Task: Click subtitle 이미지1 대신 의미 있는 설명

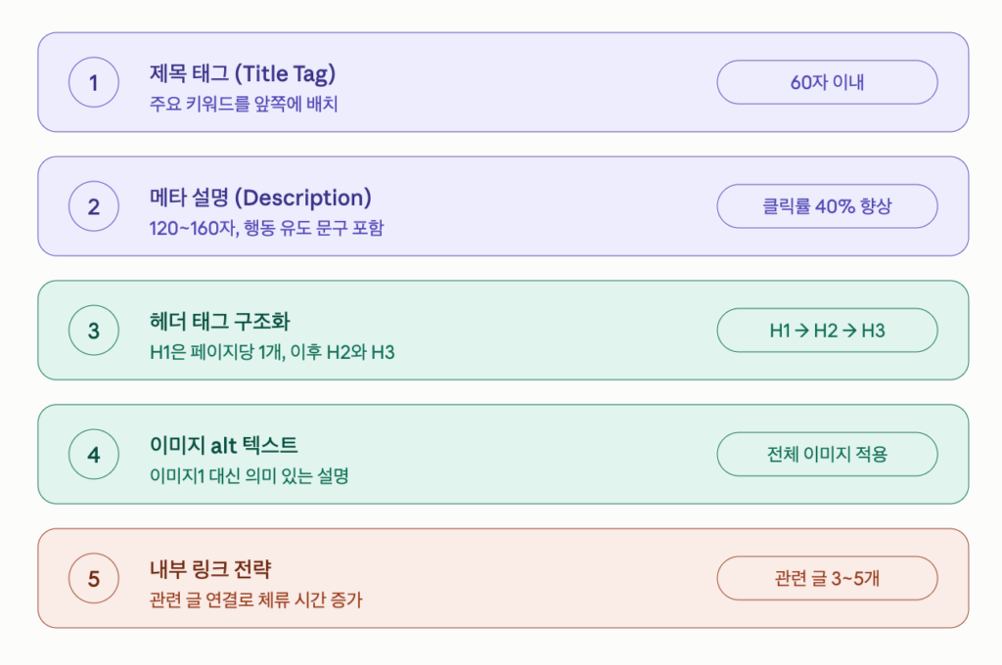Action: pos(250,476)
